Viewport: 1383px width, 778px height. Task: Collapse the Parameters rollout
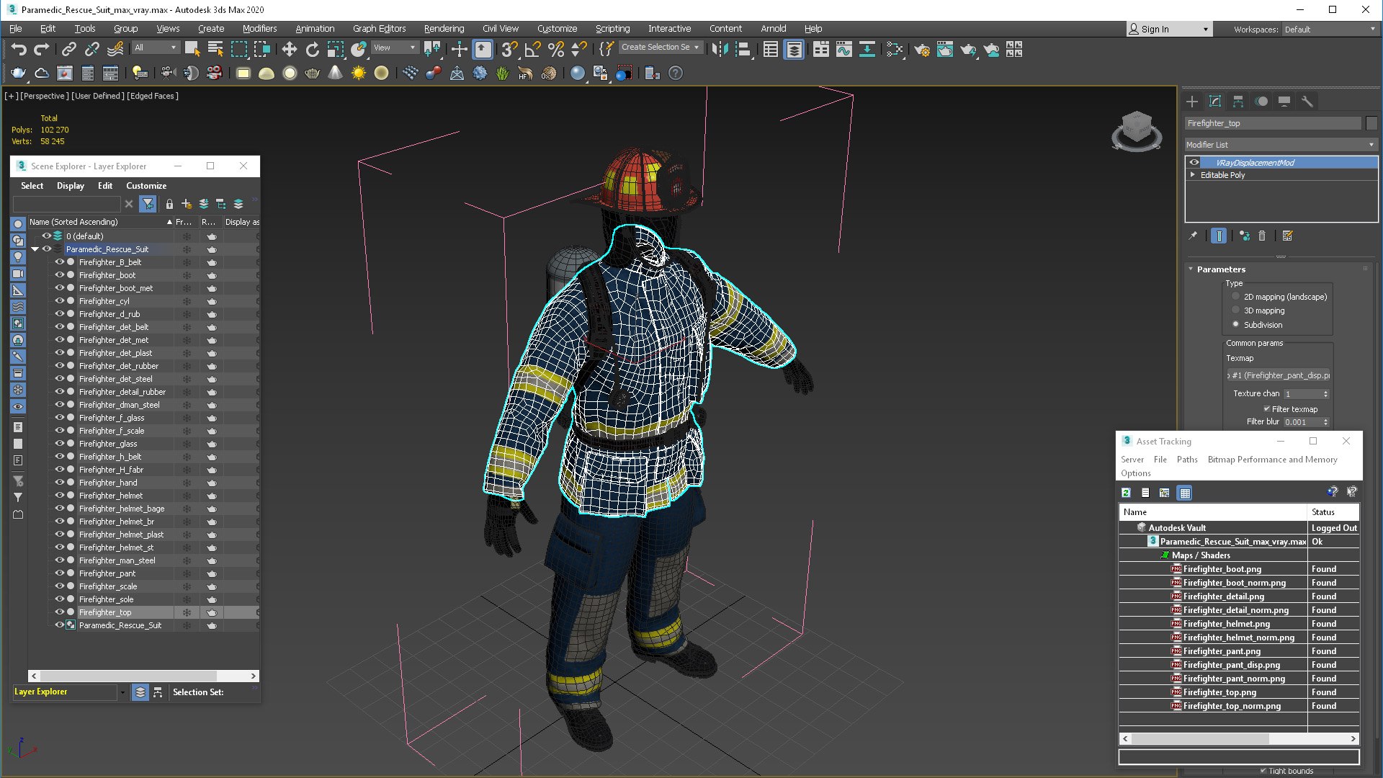pyautogui.click(x=1191, y=269)
